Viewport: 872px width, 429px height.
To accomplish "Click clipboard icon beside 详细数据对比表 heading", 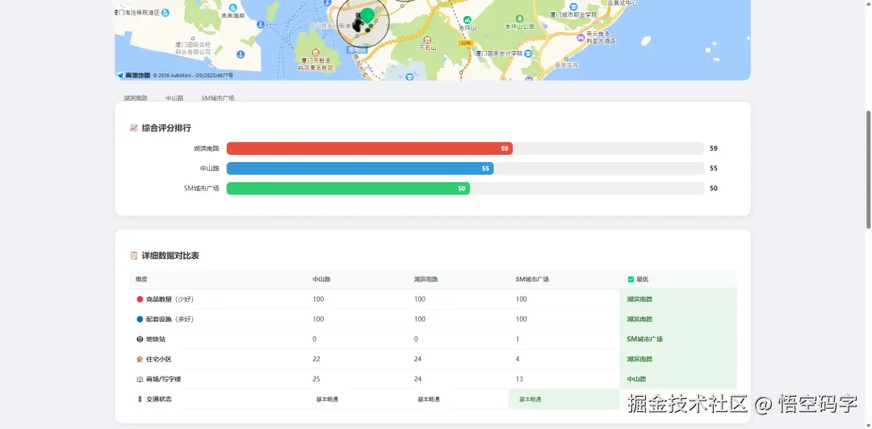I will click(133, 256).
